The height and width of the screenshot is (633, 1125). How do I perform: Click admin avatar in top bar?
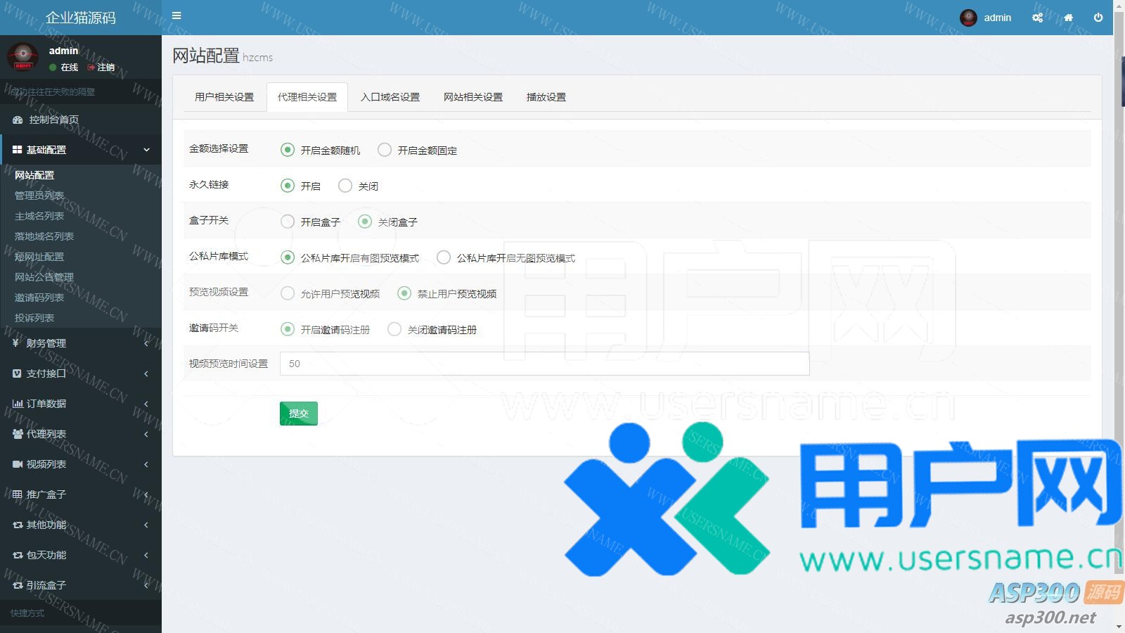click(x=968, y=18)
